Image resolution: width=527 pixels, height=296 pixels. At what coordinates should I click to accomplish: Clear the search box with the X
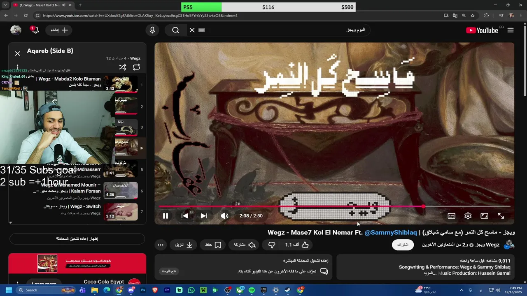192,30
